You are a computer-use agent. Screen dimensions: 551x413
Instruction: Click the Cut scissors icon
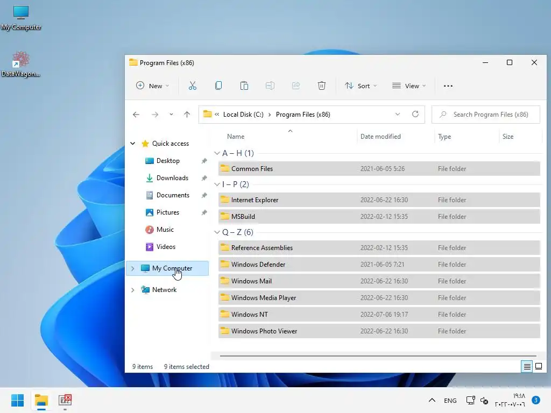pyautogui.click(x=192, y=86)
